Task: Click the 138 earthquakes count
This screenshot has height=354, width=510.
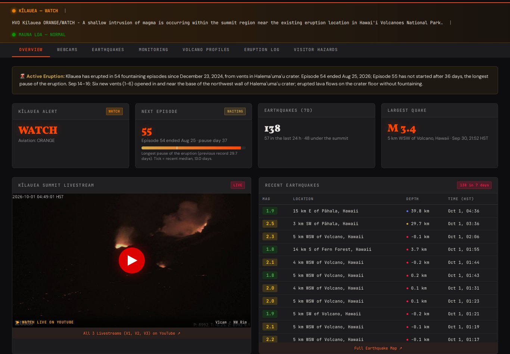Action: [x=272, y=129]
